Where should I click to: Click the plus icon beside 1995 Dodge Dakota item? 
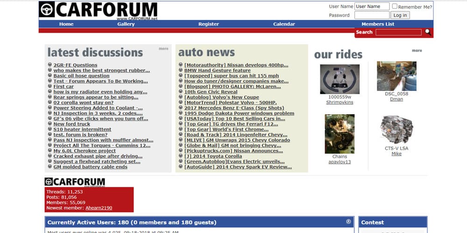(x=180, y=113)
